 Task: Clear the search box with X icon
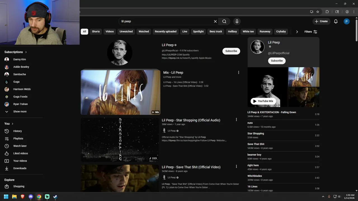(x=215, y=21)
